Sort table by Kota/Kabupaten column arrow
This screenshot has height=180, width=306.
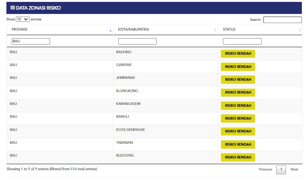[215, 30]
